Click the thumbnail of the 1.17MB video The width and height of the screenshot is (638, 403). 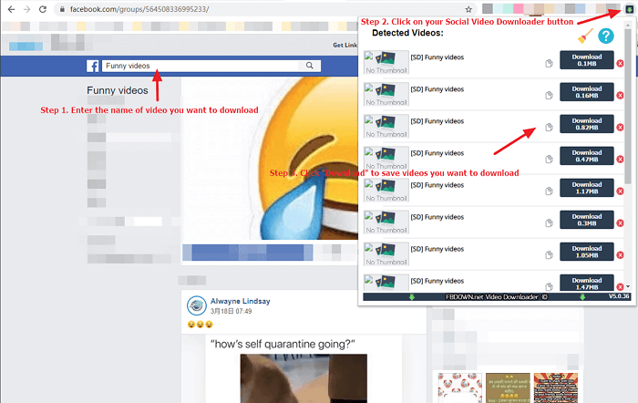click(x=386, y=190)
